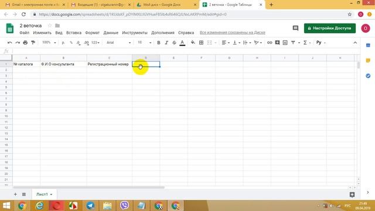Viewport: 375px width, 211px height.
Task: Click the Insert chart icon
Action: coord(285,43)
